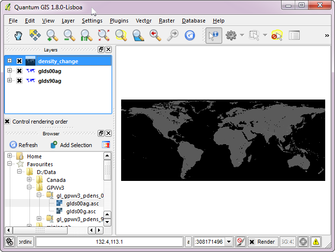Image resolution: width=335 pixels, height=252 pixels.
Task: Click the Zoom Last icon
Action: point(155,35)
